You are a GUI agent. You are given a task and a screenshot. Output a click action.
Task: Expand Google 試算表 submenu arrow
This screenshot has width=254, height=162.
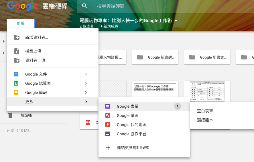tap(86, 83)
